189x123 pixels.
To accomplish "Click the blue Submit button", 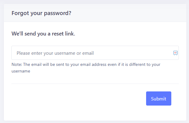I will tap(159, 98).
